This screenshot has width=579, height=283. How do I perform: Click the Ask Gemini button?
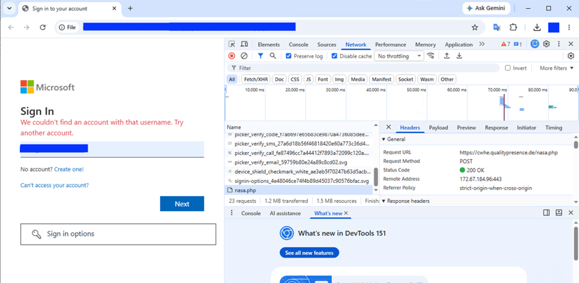pyautogui.click(x=487, y=8)
